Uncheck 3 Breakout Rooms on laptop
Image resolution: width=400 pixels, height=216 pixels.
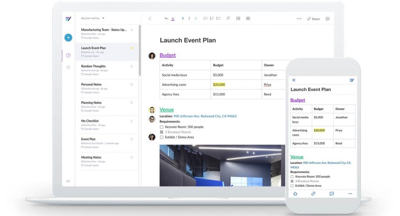click(161, 132)
